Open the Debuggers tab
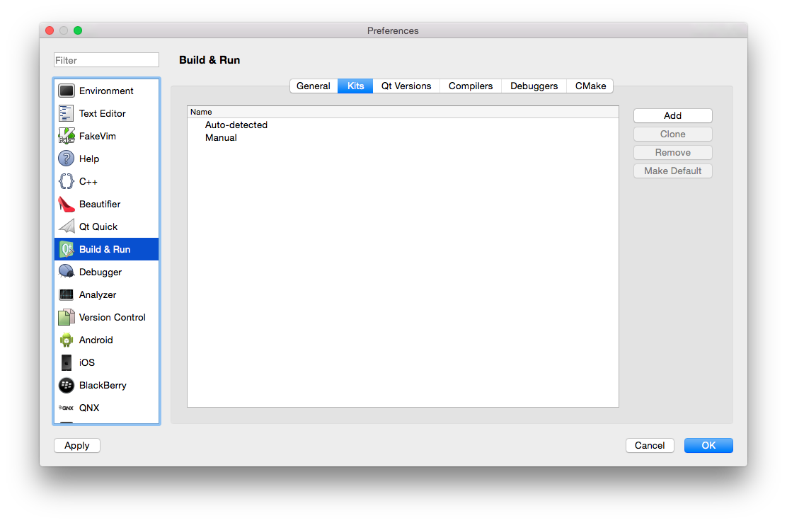This screenshot has width=787, height=523. point(534,86)
